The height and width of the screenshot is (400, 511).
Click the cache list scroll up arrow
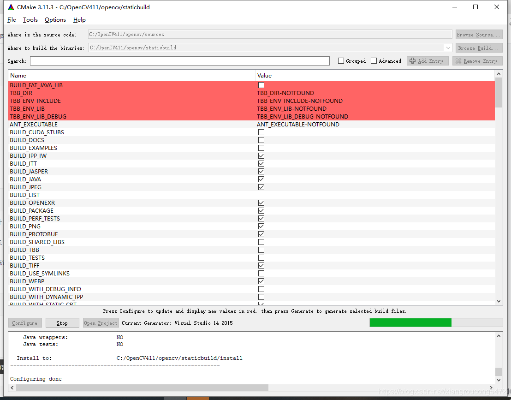(x=499, y=74)
